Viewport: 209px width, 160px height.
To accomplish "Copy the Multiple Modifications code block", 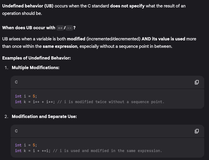I will (x=197, y=82).
